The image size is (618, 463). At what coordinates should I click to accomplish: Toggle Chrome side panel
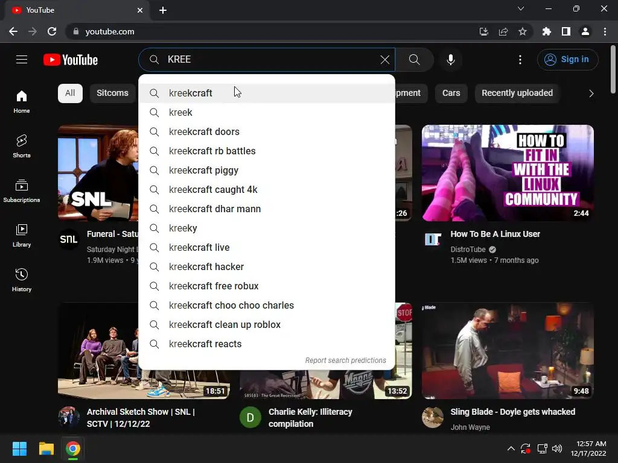point(565,31)
